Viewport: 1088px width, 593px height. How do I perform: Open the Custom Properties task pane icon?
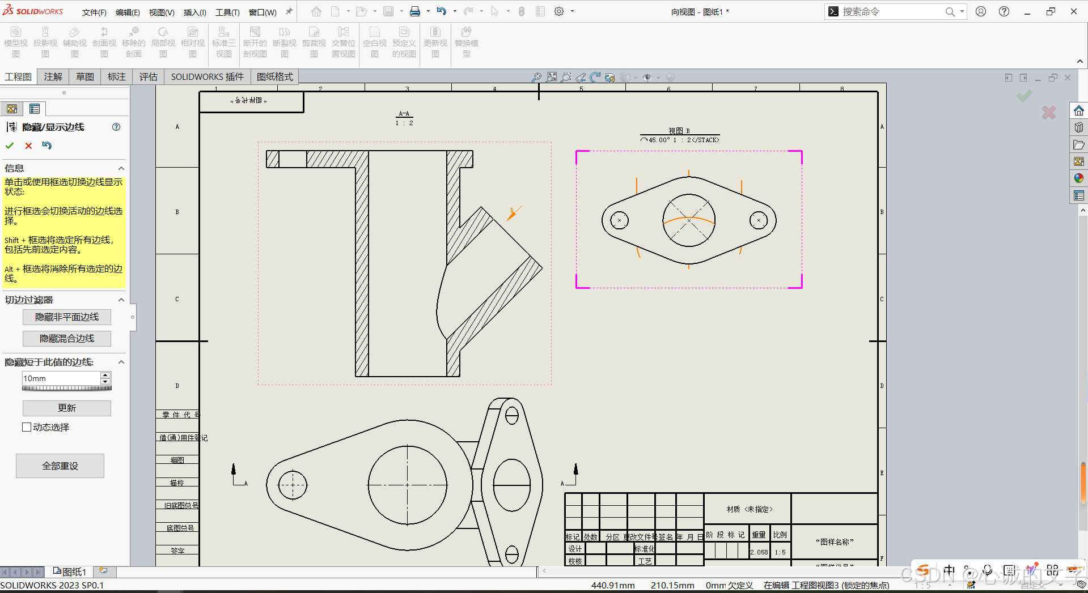click(x=1079, y=195)
